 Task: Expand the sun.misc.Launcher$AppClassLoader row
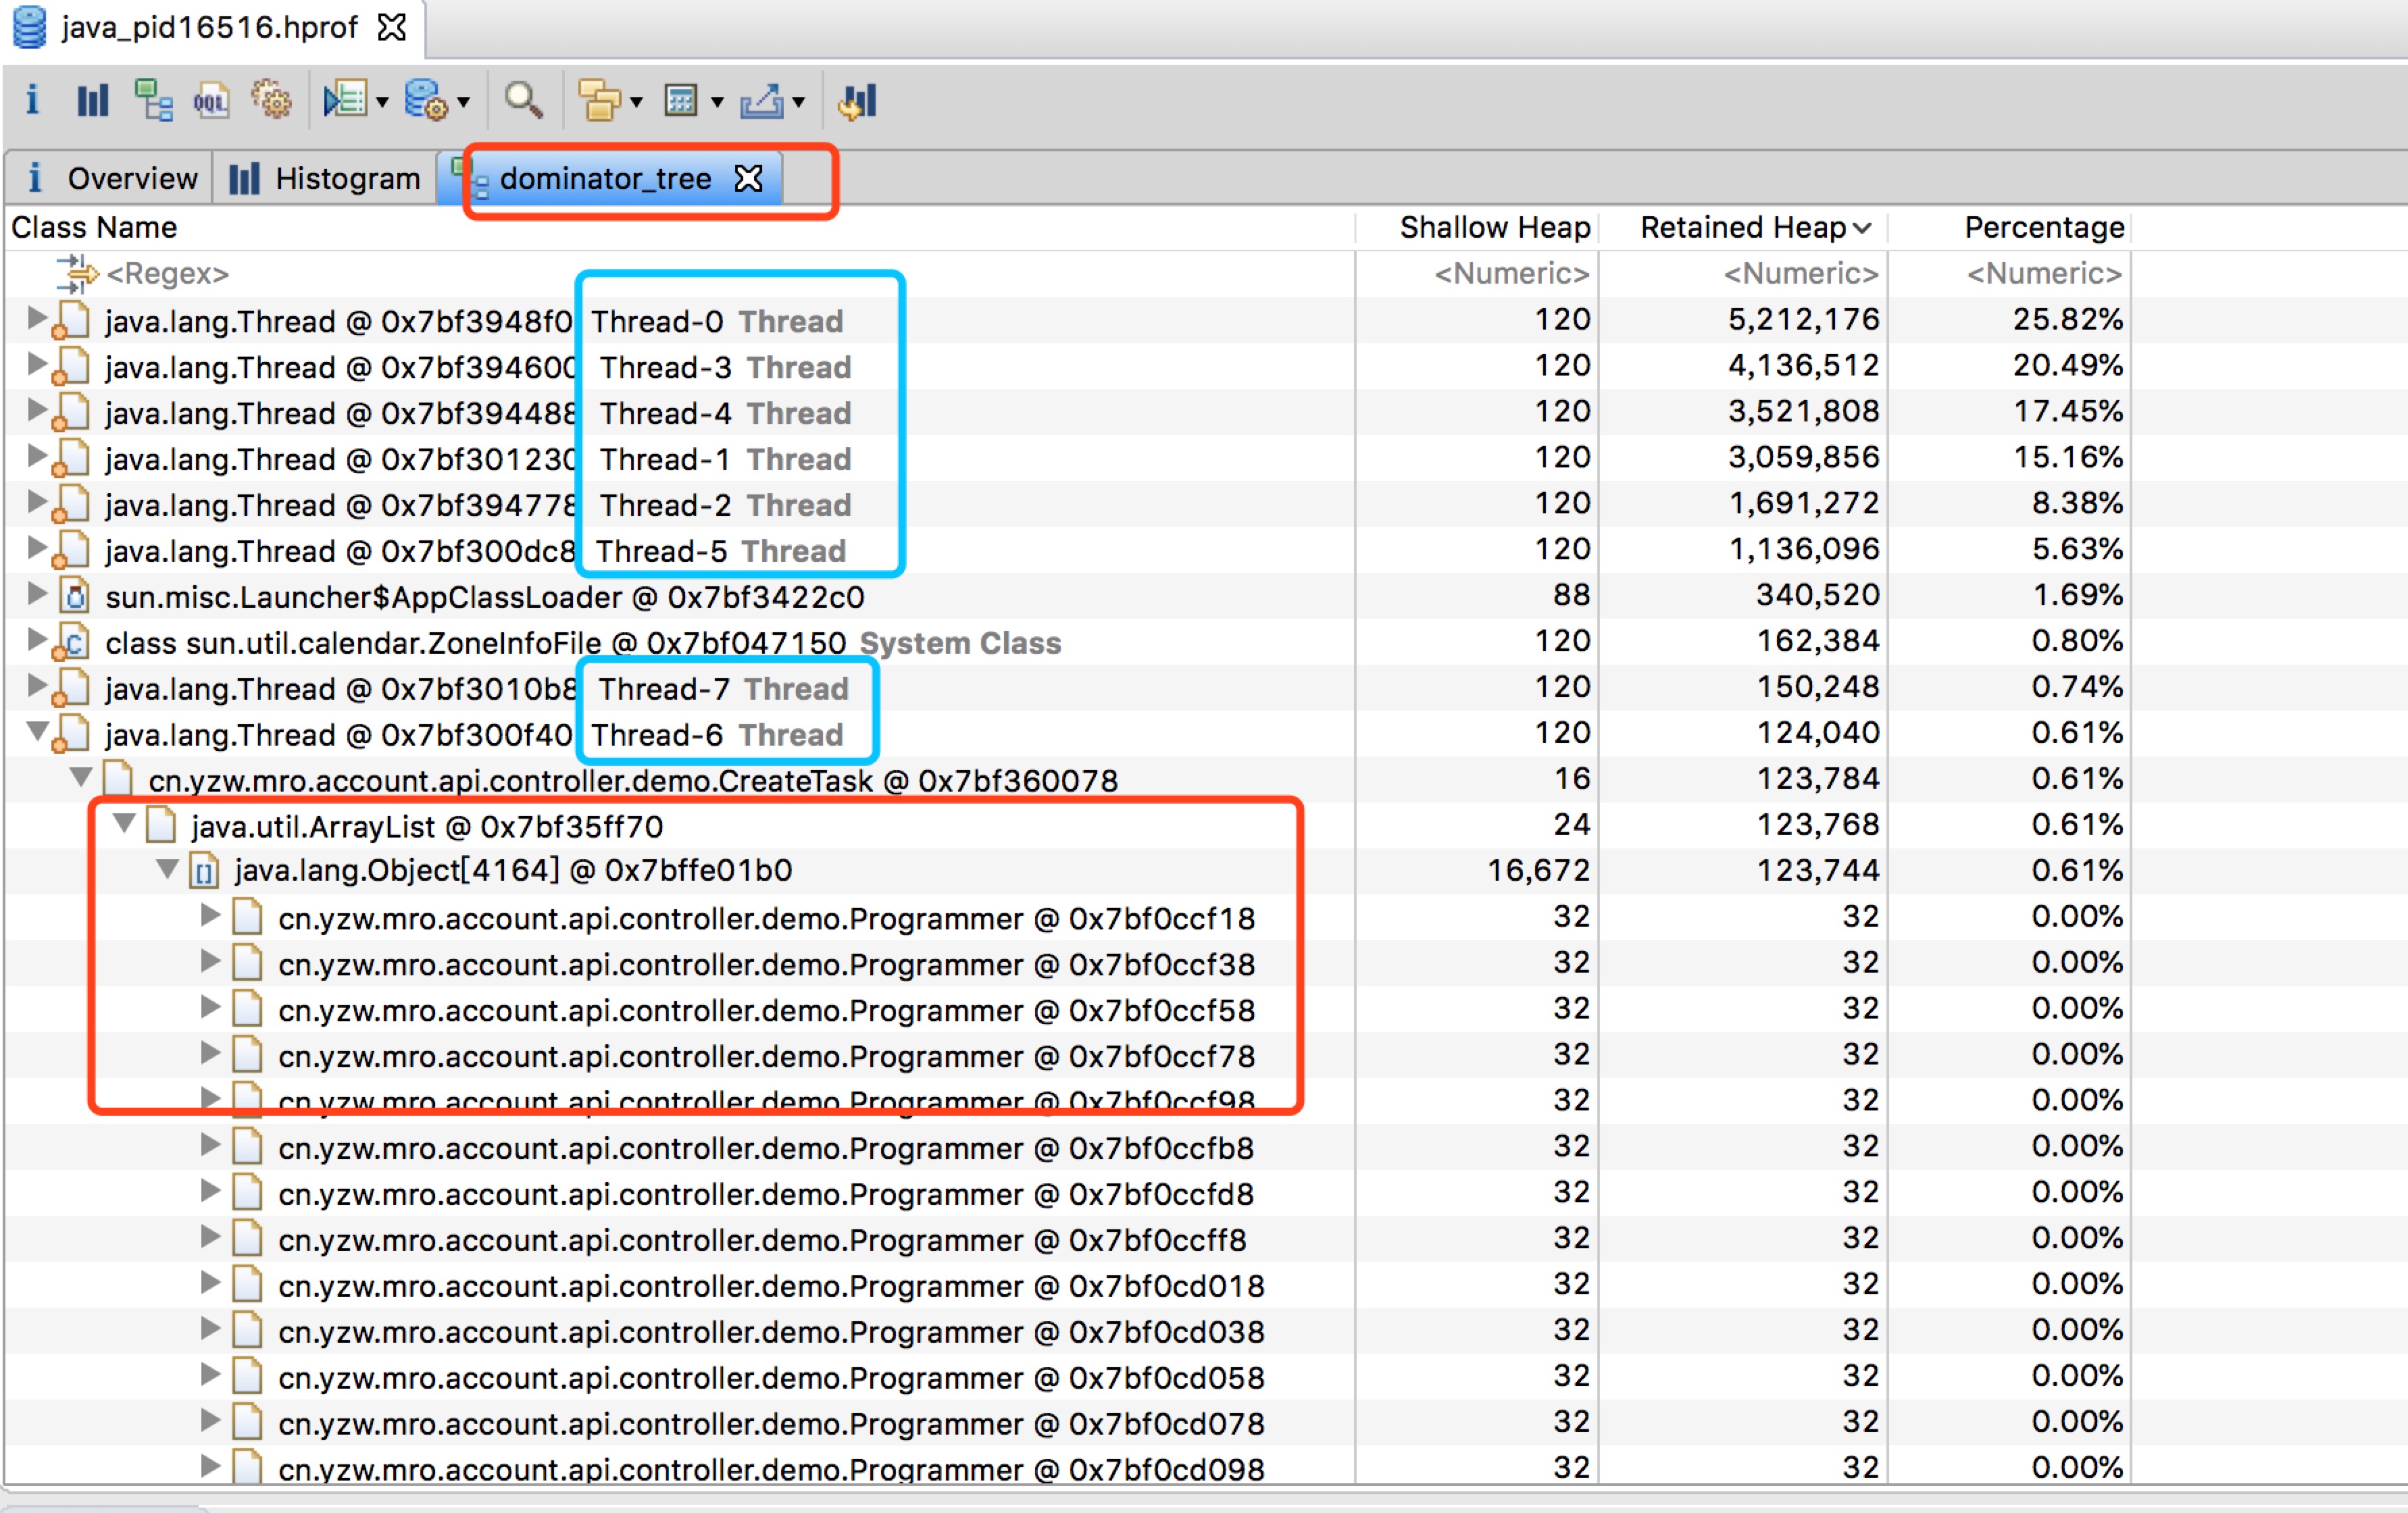(37, 594)
